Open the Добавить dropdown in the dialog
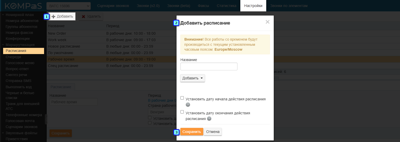Viewport: 400px width, 142px height. tap(193, 78)
